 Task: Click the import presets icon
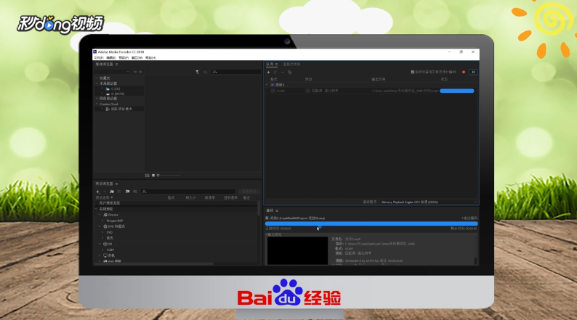pyautogui.click(x=127, y=192)
